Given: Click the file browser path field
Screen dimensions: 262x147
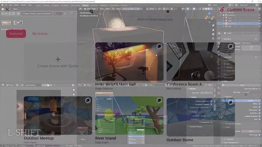Looking at the screenshot, I should [36, 13].
